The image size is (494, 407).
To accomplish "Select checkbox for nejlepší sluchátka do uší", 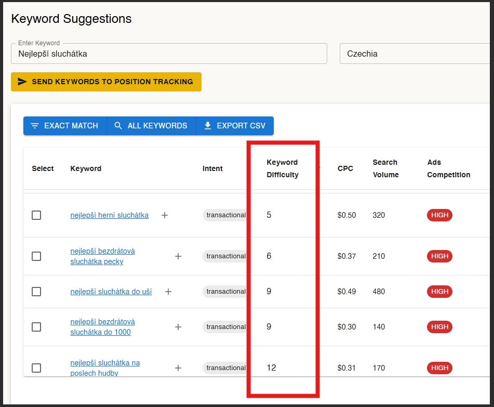I will point(36,292).
